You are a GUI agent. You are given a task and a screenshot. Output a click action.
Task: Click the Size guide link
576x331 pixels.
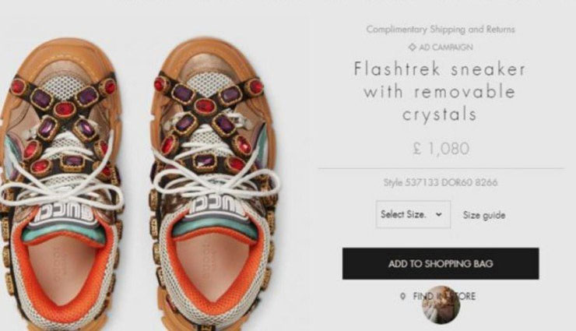tap(484, 215)
